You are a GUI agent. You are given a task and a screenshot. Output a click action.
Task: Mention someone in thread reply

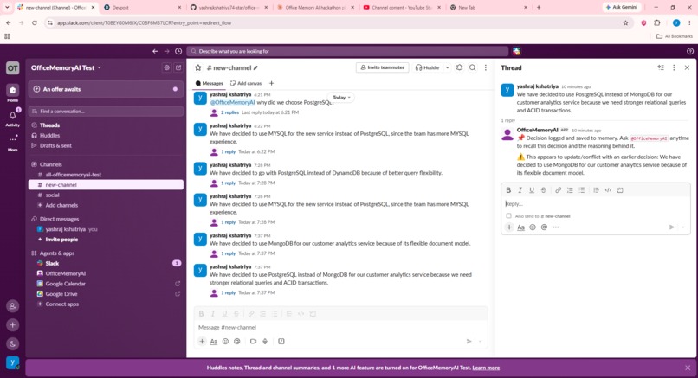tap(544, 227)
